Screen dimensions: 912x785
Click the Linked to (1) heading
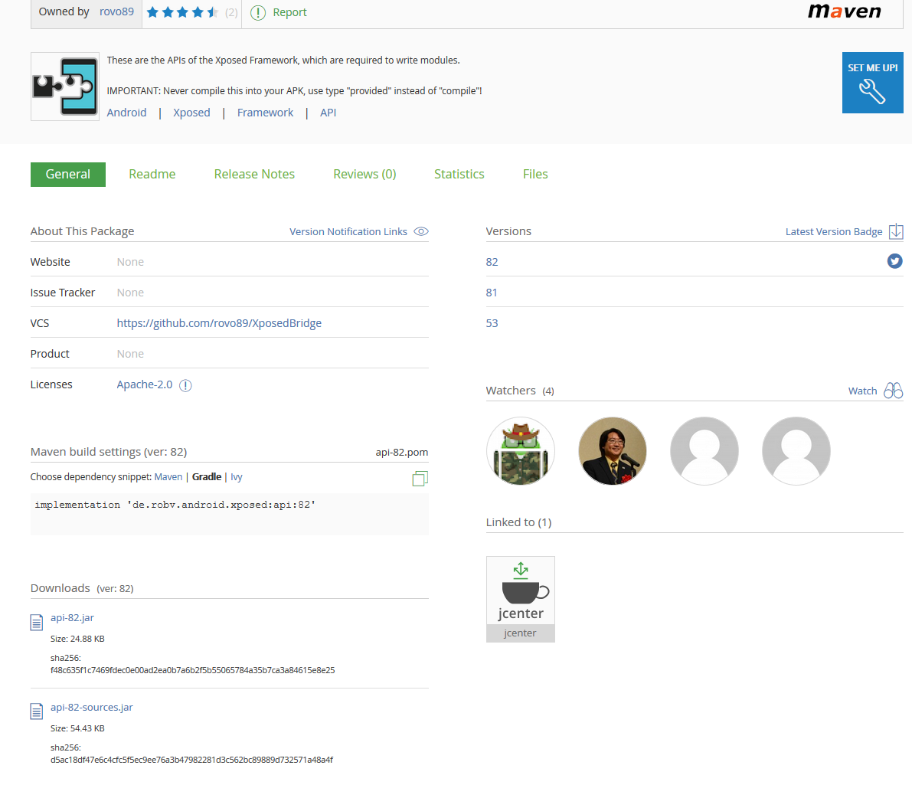[519, 522]
